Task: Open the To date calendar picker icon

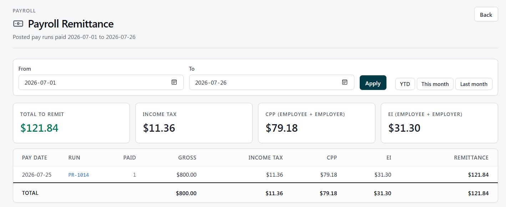Action: point(345,82)
